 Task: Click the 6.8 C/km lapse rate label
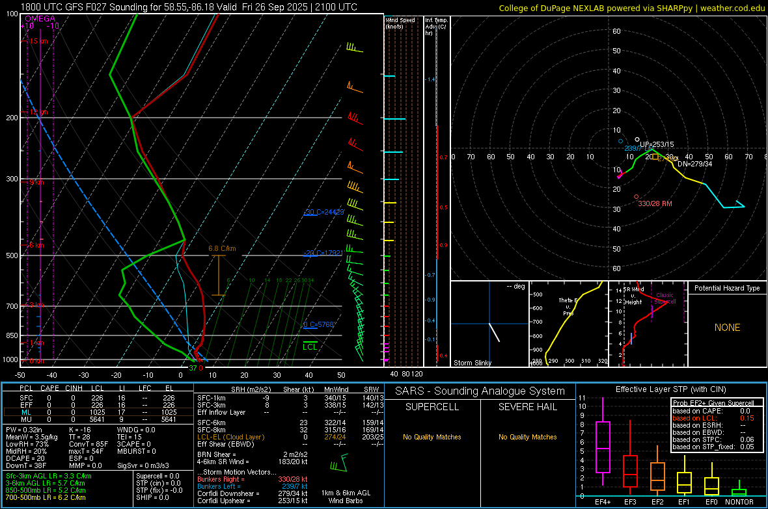(222, 248)
